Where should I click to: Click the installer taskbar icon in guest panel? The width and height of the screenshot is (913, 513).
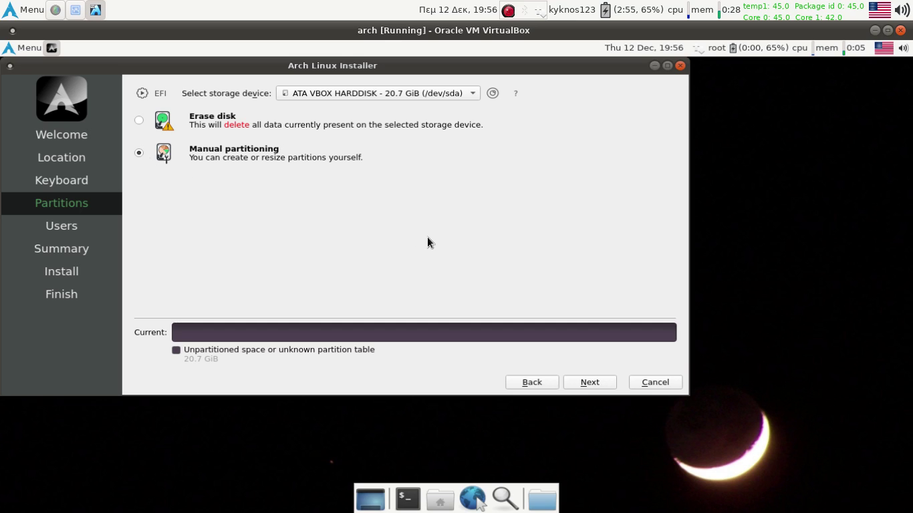pos(52,48)
